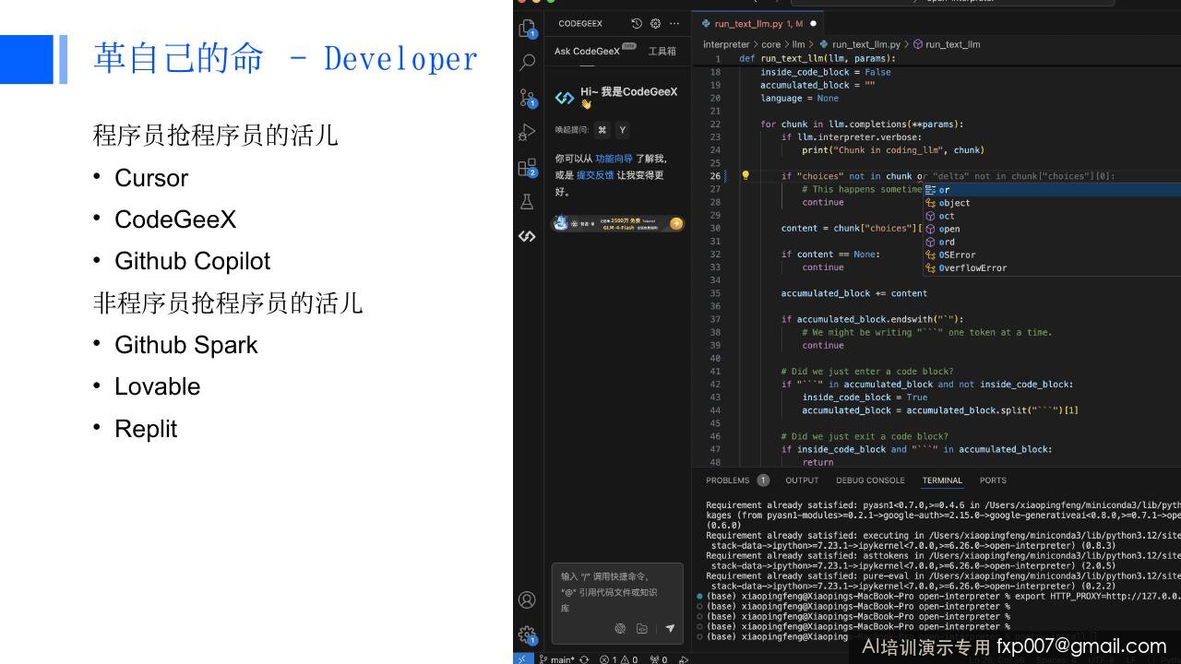Open the 提交反馈 link
The image size is (1181, 664).
click(x=595, y=175)
